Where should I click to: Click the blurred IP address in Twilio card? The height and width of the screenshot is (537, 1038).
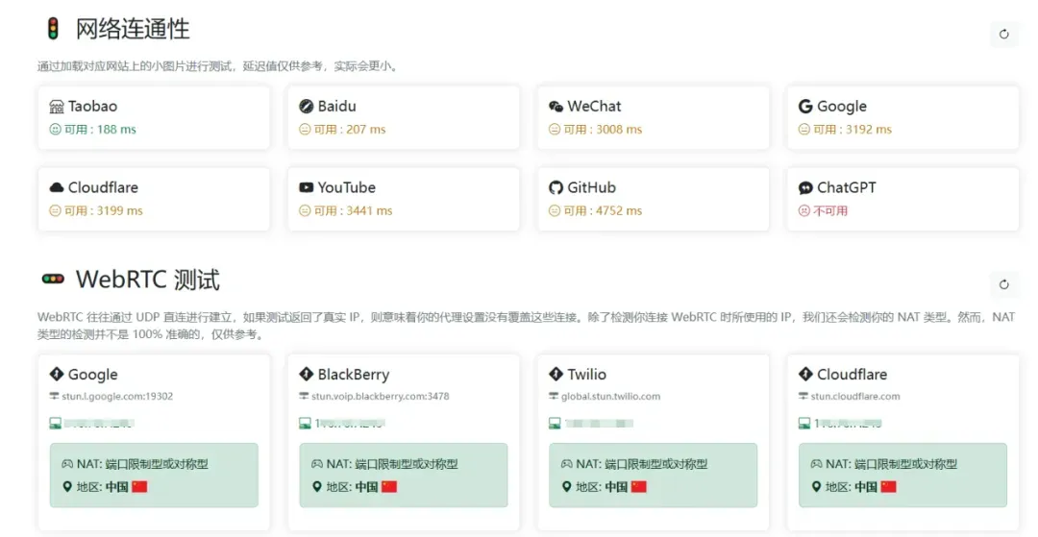599,424
